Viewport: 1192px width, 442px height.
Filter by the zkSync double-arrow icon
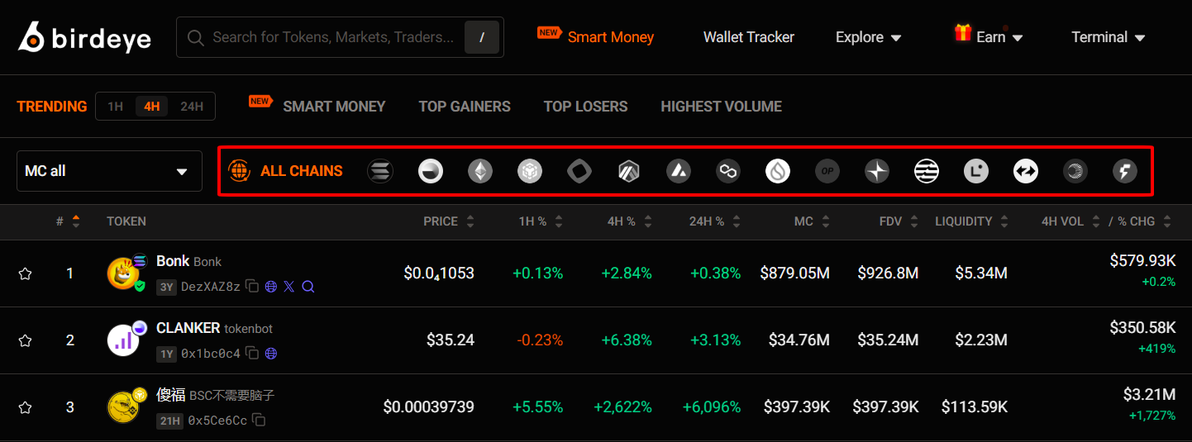click(x=1026, y=171)
